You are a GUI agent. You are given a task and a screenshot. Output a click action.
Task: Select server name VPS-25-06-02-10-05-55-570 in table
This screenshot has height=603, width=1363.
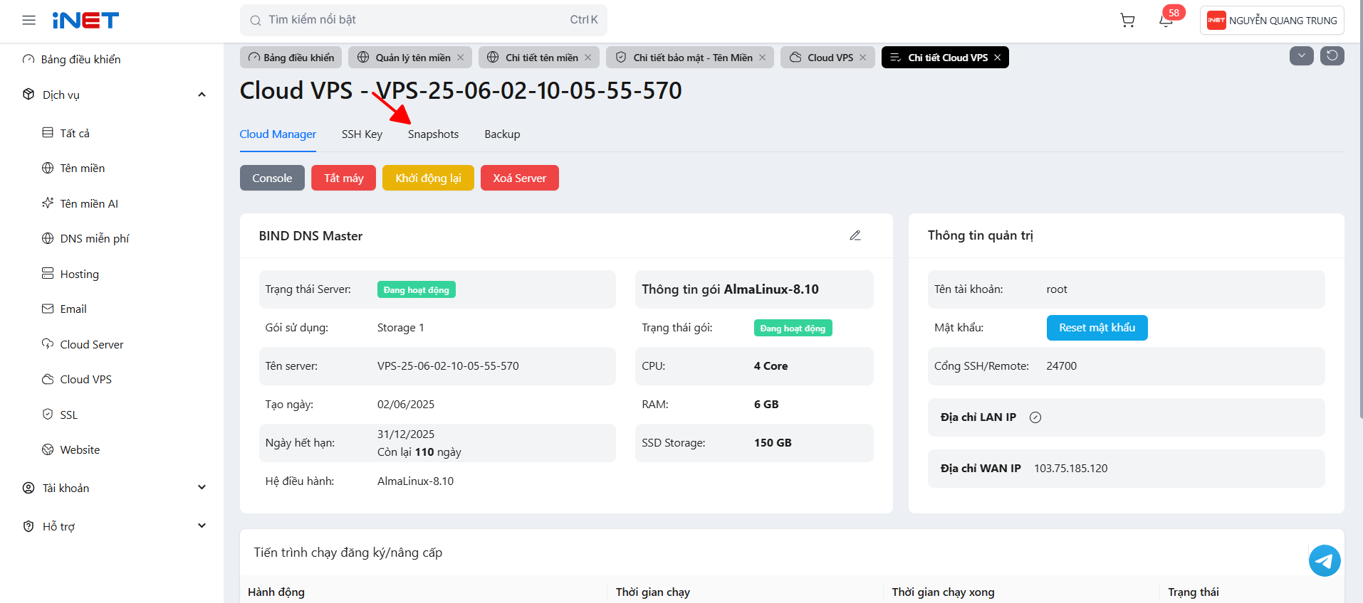[x=448, y=366]
